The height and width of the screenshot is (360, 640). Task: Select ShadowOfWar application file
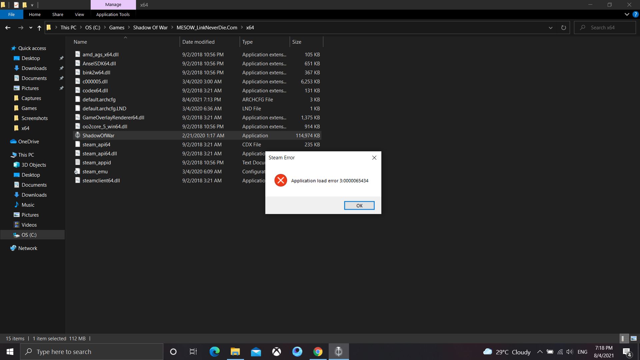pos(98,135)
